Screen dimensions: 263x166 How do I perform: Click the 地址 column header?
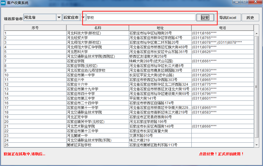coord(160,28)
